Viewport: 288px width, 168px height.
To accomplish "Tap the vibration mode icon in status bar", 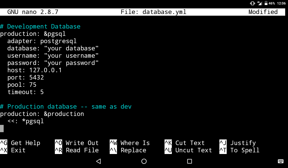I will [253, 3].
